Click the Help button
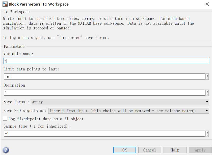The image size is (212, 155). click(x=175, y=150)
